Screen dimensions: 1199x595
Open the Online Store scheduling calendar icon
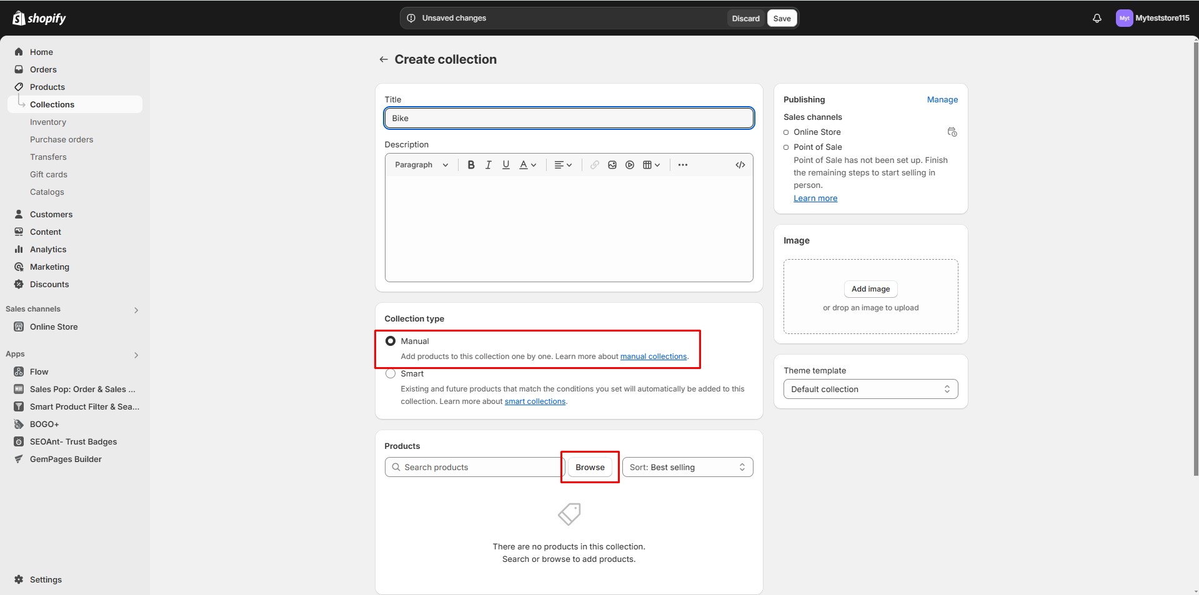pos(952,132)
